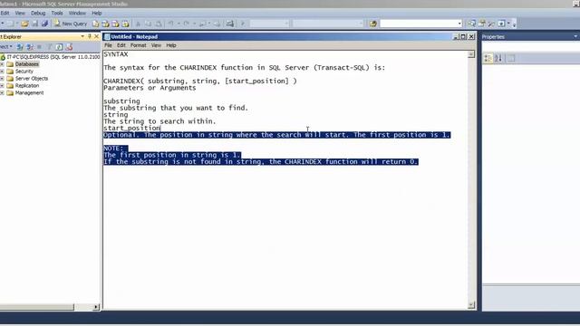Open the SSMS Debug menu
Viewport: 580px width, 326px height.
tap(38, 13)
